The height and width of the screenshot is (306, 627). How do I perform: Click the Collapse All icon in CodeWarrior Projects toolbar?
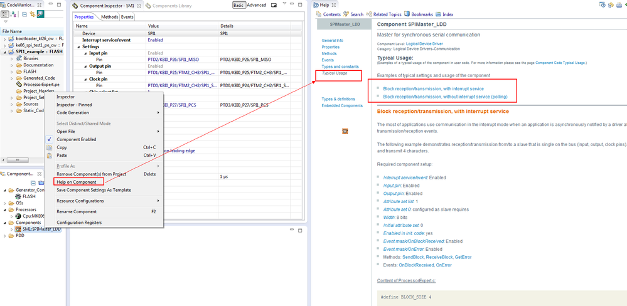click(24, 14)
